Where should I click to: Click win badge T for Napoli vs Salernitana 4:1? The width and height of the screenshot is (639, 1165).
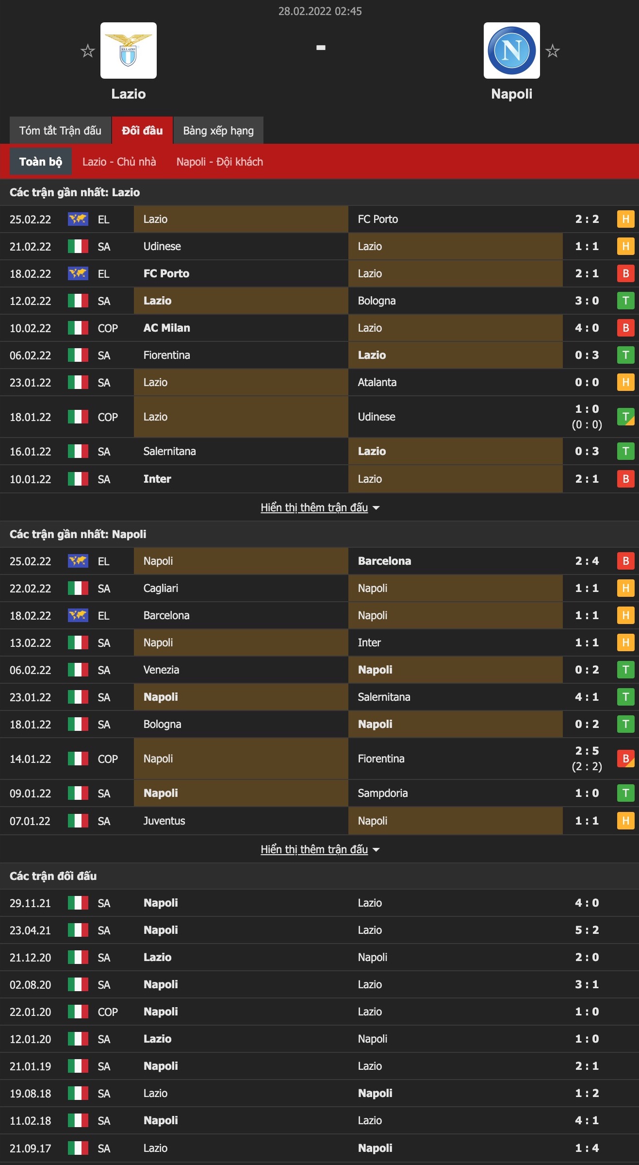pyautogui.click(x=626, y=697)
